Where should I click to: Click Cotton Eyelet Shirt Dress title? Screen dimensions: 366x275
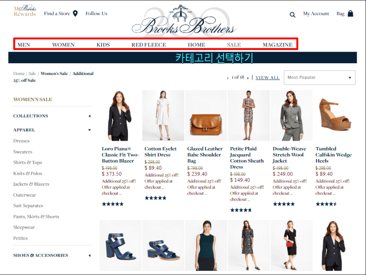(x=161, y=152)
